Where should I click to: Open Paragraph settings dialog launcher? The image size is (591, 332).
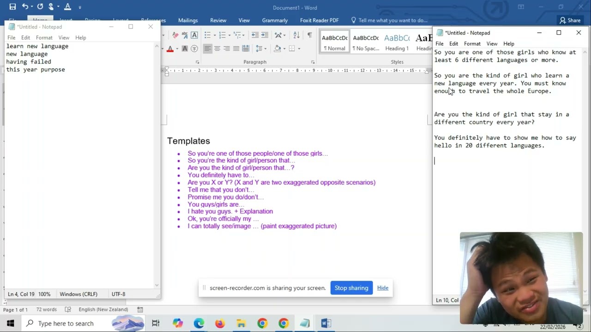point(313,62)
